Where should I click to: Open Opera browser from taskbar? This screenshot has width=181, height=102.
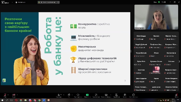pyautogui.click(x=16, y=100)
